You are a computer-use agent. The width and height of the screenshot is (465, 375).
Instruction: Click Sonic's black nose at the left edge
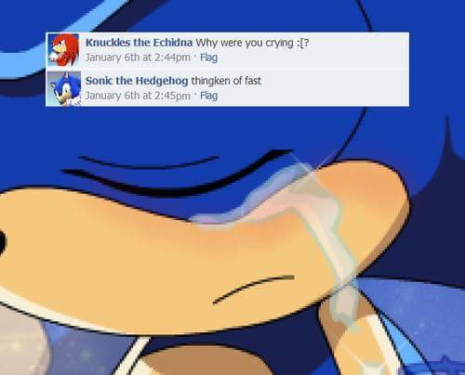pos(3,242)
